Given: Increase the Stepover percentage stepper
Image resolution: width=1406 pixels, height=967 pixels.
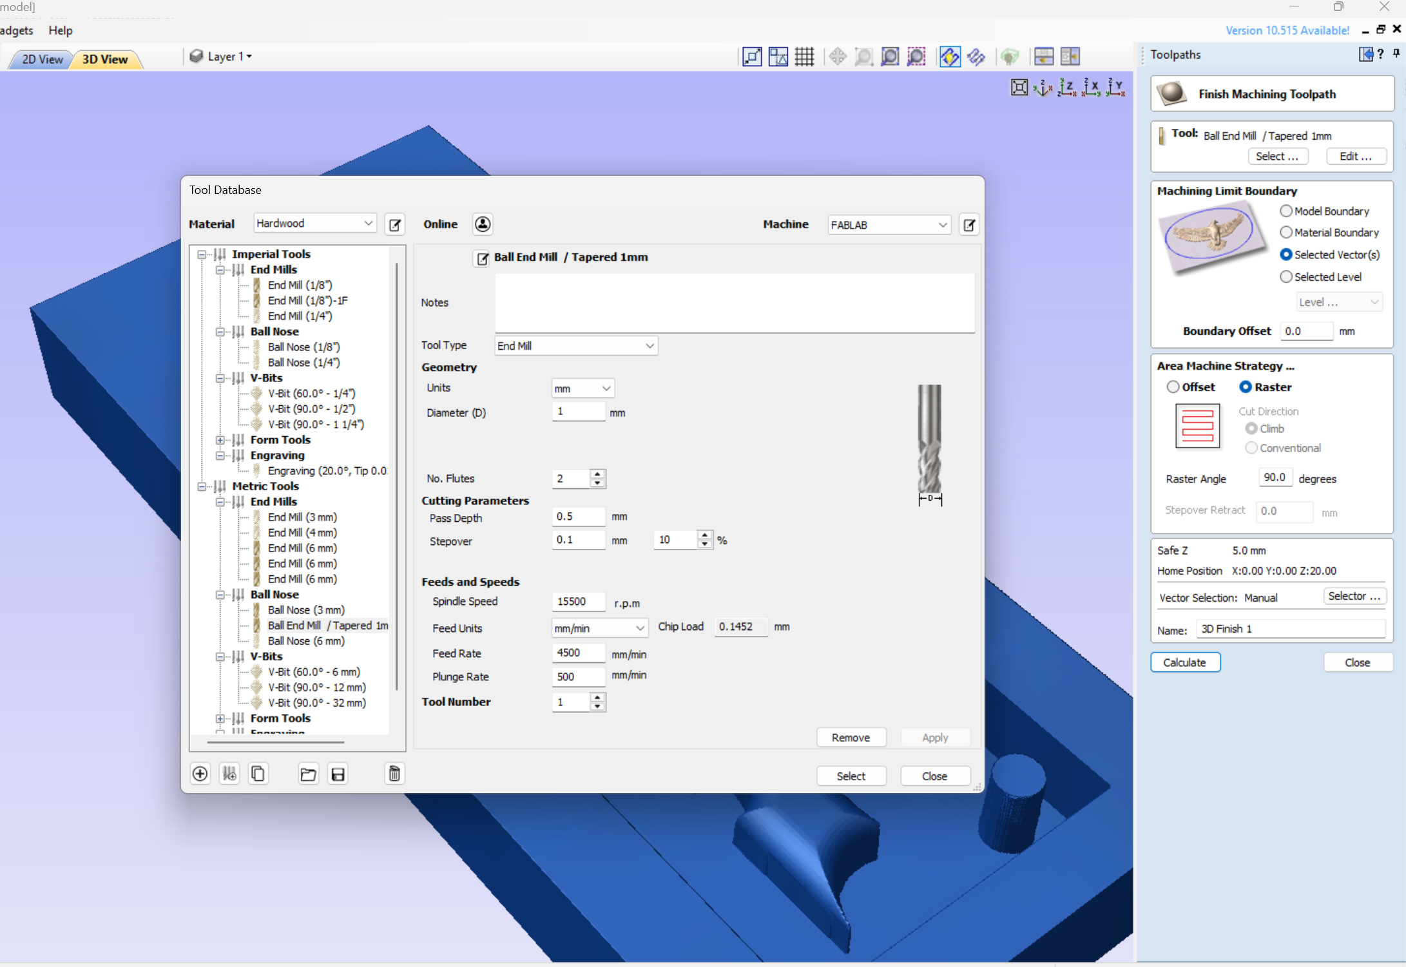Looking at the screenshot, I should (705, 535).
